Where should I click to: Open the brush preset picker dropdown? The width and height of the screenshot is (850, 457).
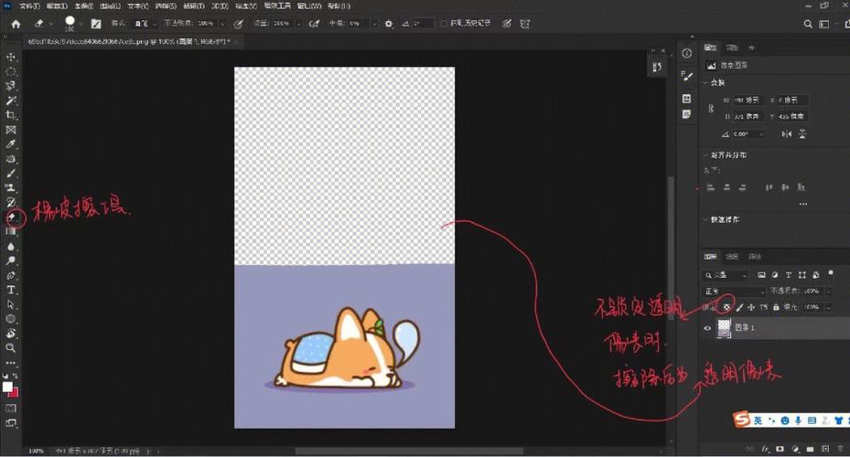[80, 24]
